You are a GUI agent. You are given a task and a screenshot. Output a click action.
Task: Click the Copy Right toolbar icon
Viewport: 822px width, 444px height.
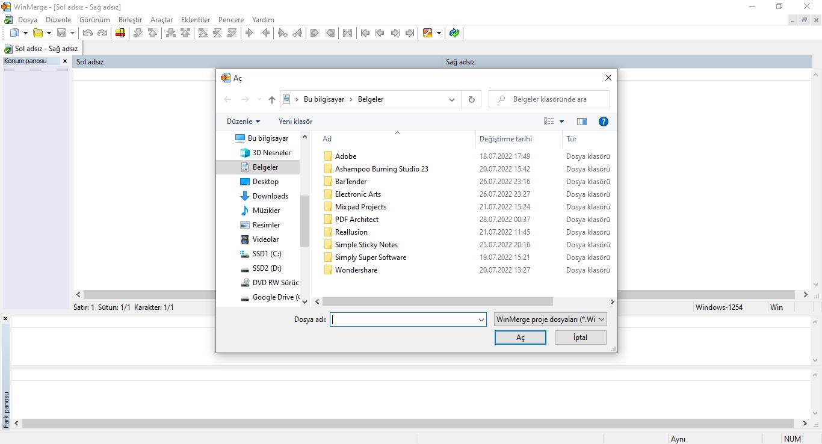250,32
